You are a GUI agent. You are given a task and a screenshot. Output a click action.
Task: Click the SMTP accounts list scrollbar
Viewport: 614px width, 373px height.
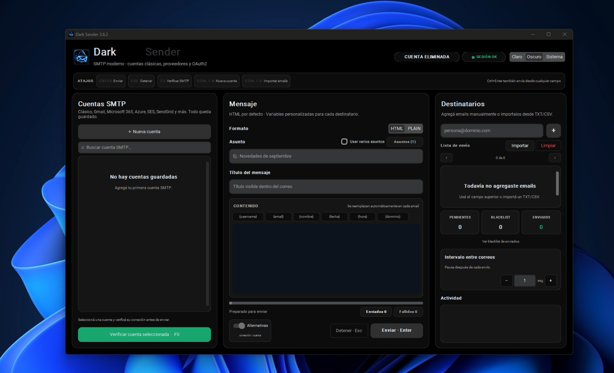point(207,233)
